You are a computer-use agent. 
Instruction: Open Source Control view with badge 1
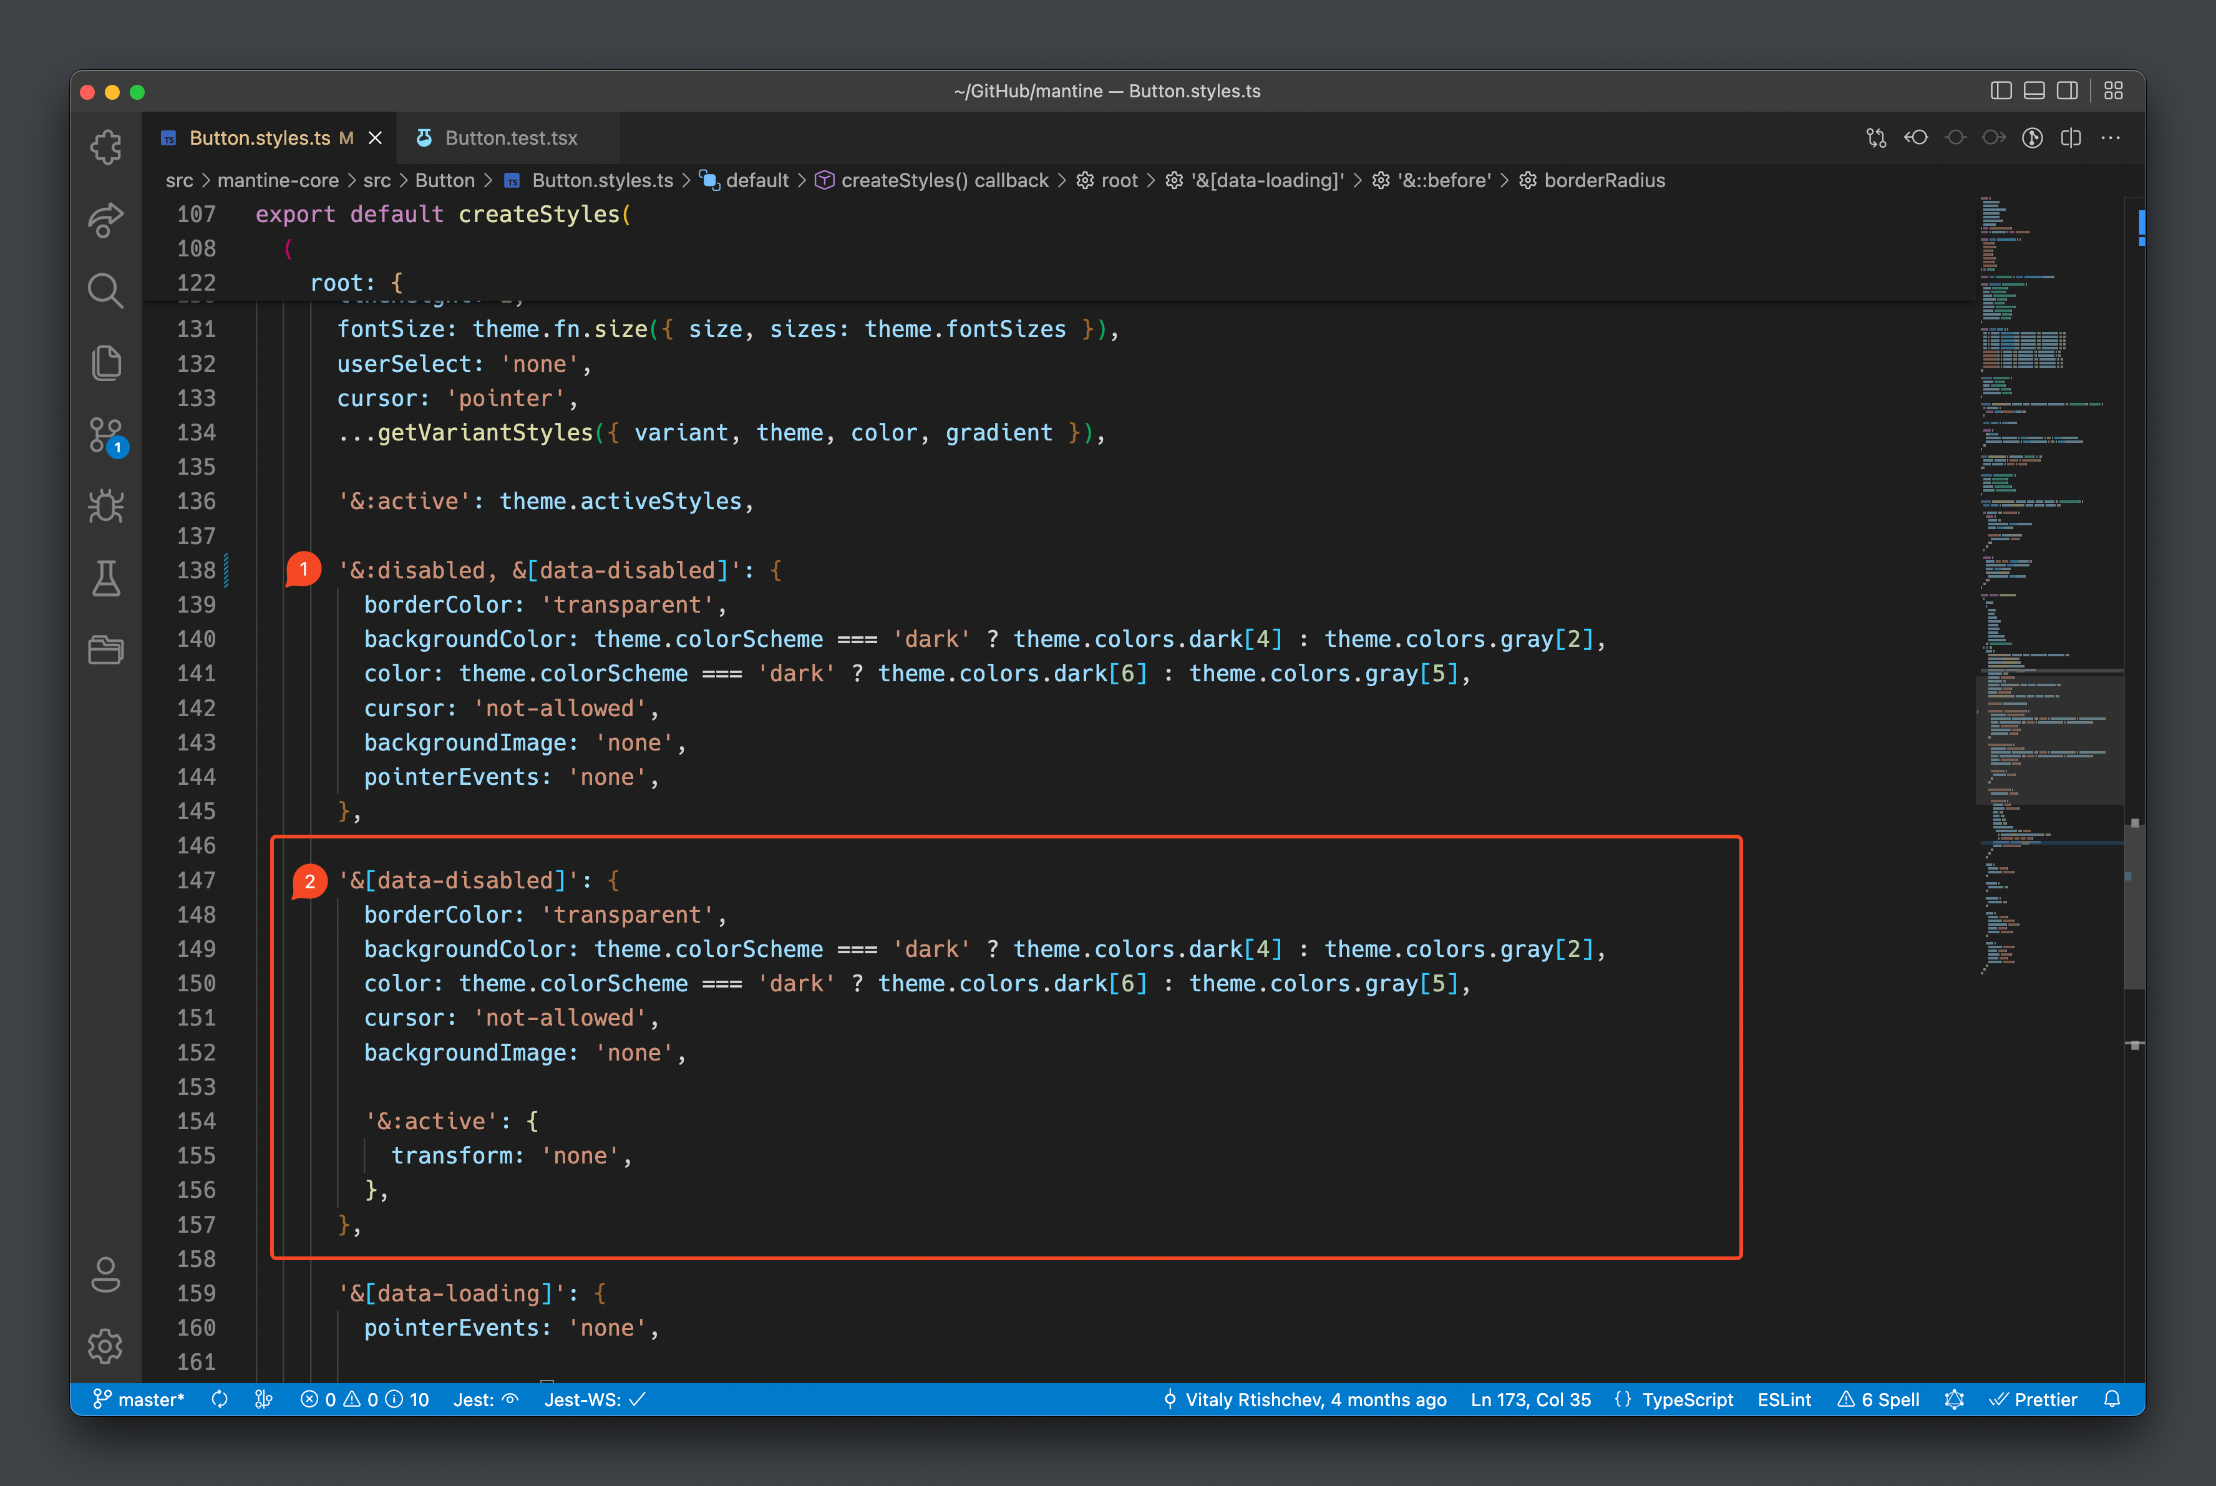coord(107,436)
